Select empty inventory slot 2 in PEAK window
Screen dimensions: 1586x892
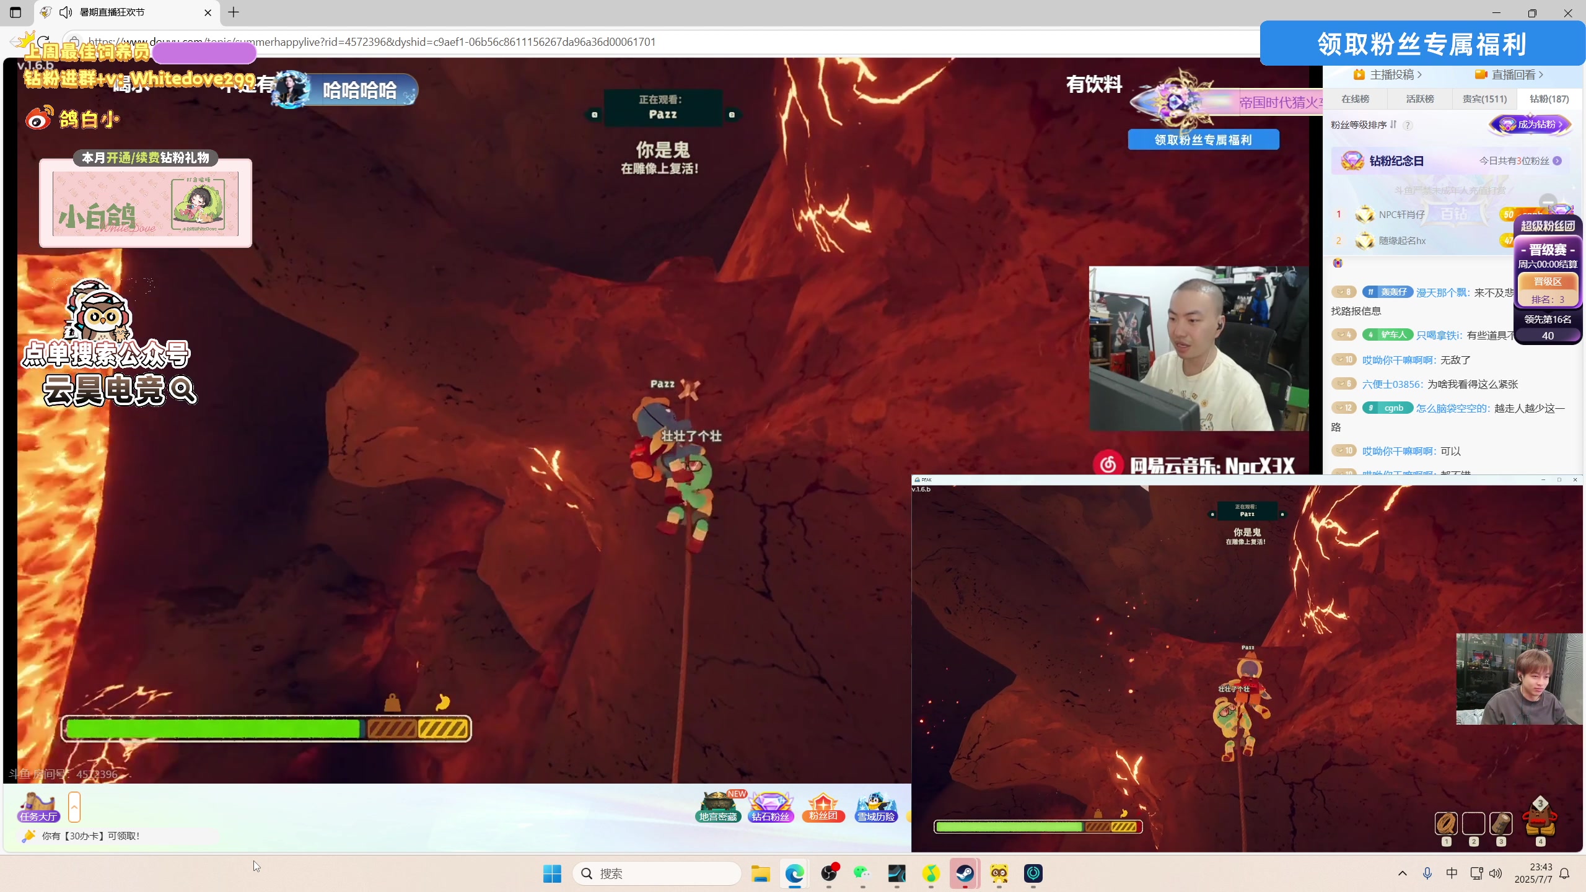pyautogui.click(x=1473, y=824)
